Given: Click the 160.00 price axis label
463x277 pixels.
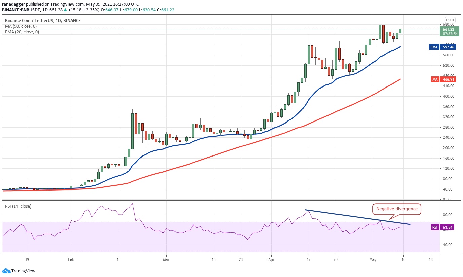Looking at the screenshot, I should (449, 158).
